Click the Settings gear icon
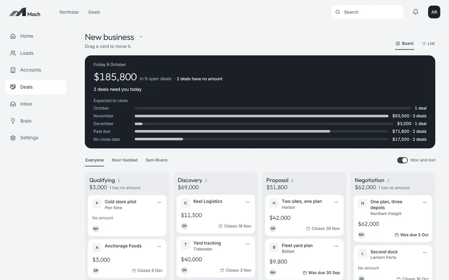Viewport: 449px width, 280px height. [x=13, y=138]
